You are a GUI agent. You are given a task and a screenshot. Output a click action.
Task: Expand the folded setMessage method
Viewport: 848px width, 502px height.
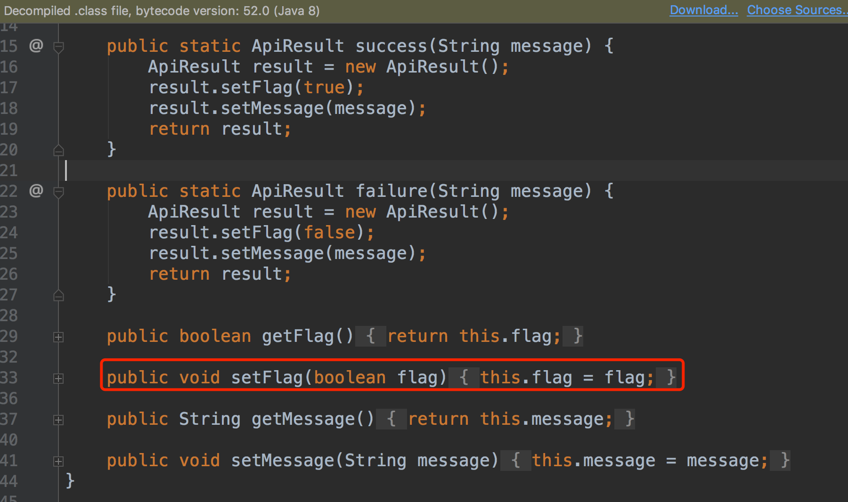click(x=58, y=462)
